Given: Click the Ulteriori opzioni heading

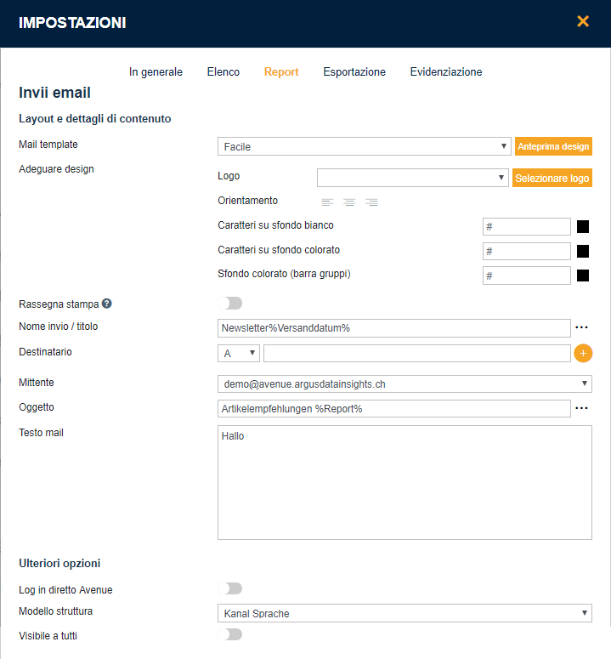Looking at the screenshot, I should 59,563.
